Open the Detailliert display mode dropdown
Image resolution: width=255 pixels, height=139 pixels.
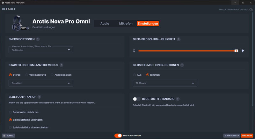coord(41,83)
